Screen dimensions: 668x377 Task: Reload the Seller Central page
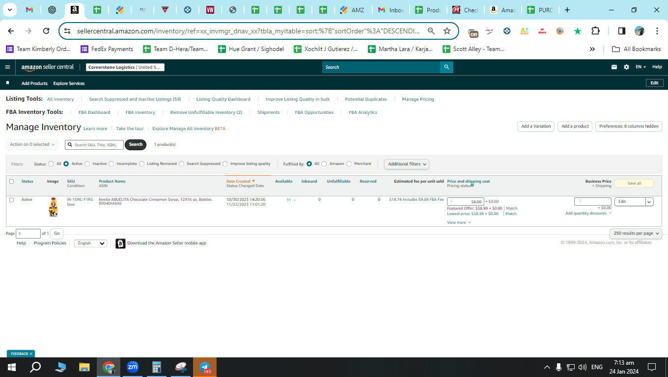coord(46,31)
